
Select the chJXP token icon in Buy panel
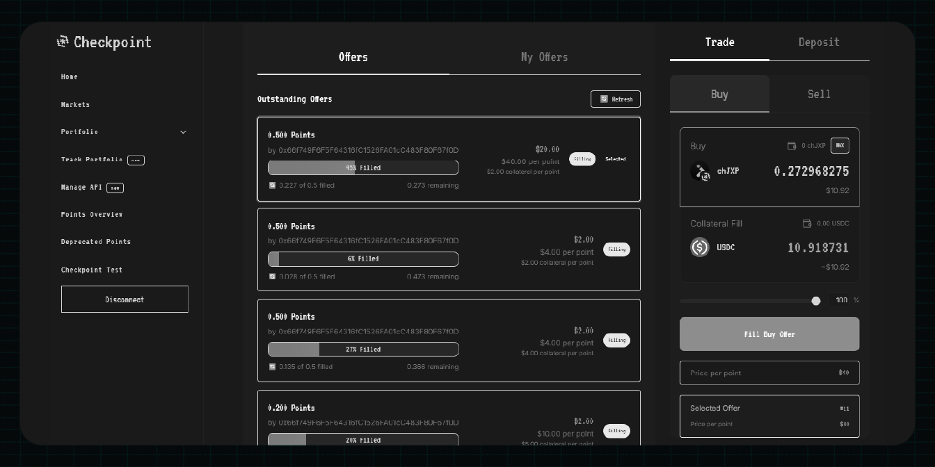pyautogui.click(x=700, y=171)
